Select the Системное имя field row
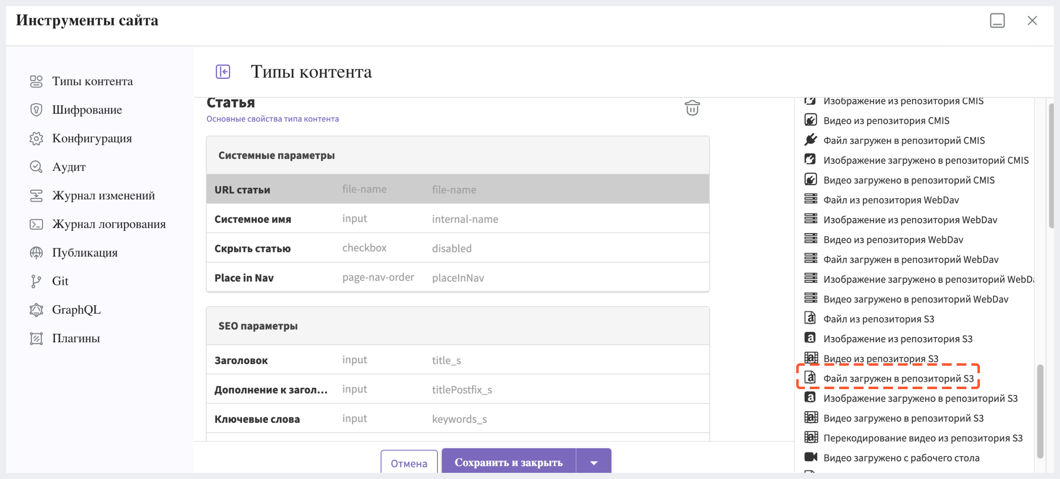1060x479 pixels. [x=458, y=219]
